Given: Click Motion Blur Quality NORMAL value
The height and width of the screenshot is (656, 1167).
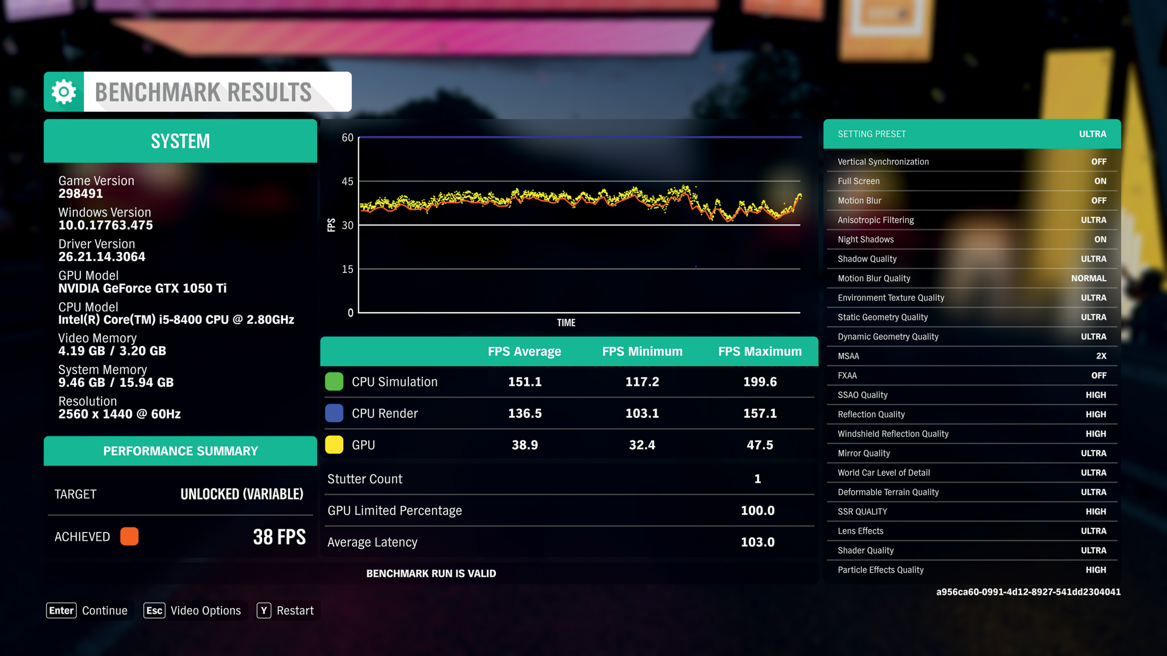Looking at the screenshot, I should 1088,278.
